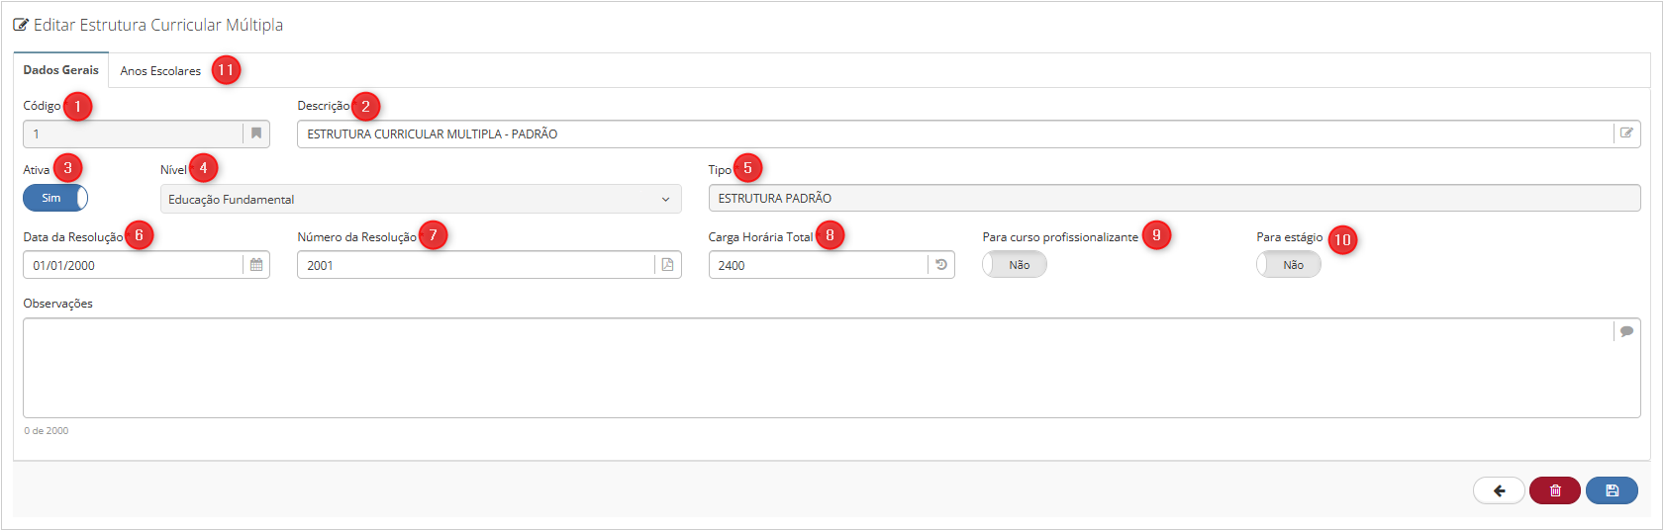Click the Descrição text field
Image resolution: width=1664 pixels, height=531 pixels.
[x=955, y=133]
